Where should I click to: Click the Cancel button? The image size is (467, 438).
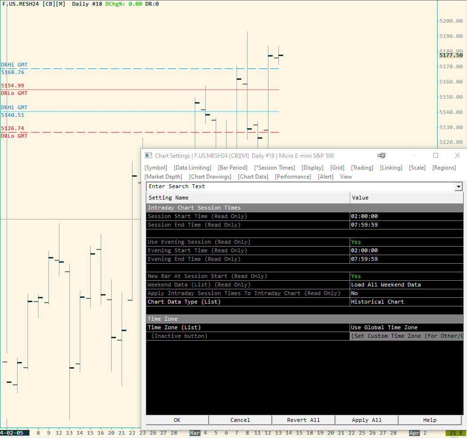pyautogui.click(x=240, y=420)
